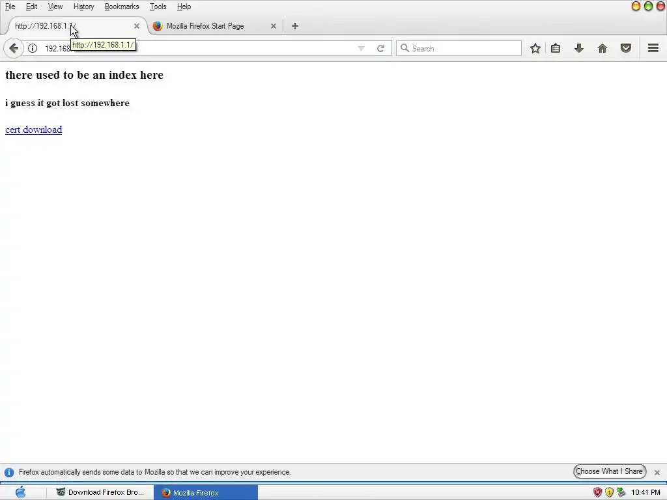The image size is (667, 500).
Task: Open the Bookmarks menu
Action: coord(122,7)
